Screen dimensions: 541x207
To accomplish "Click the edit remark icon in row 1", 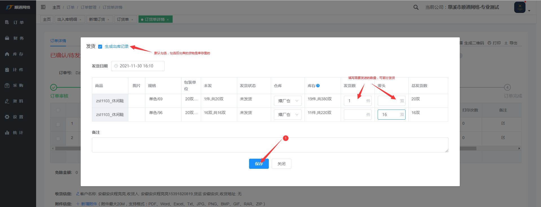I will 503,123.
